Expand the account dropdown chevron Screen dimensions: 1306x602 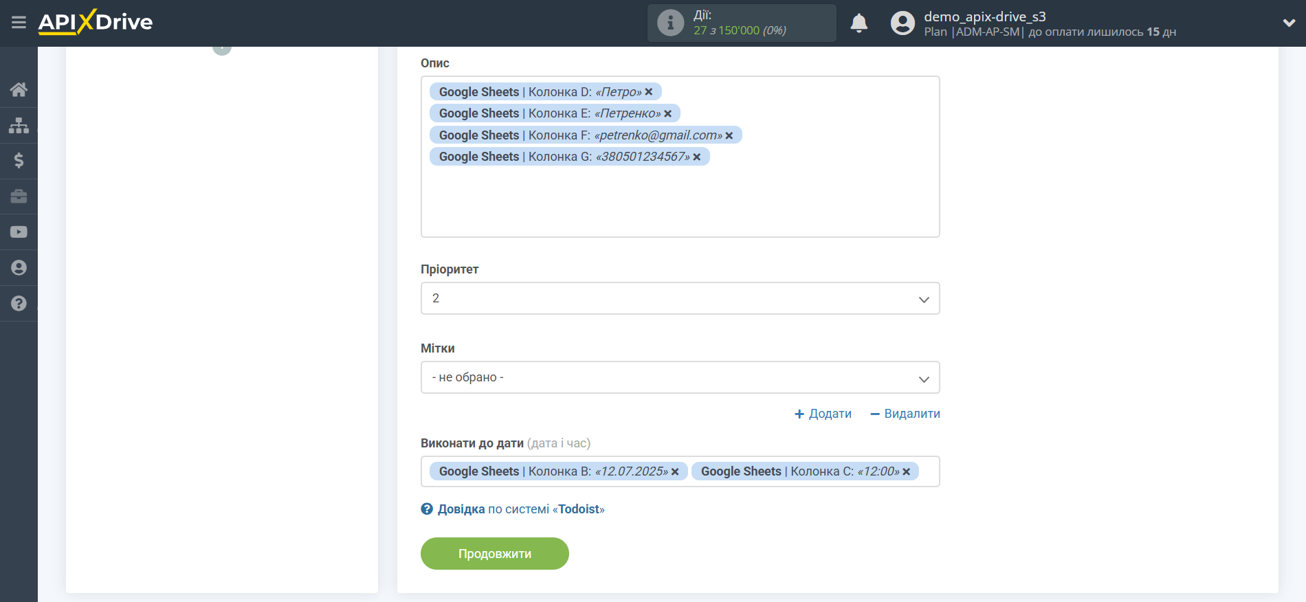[1289, 23]
